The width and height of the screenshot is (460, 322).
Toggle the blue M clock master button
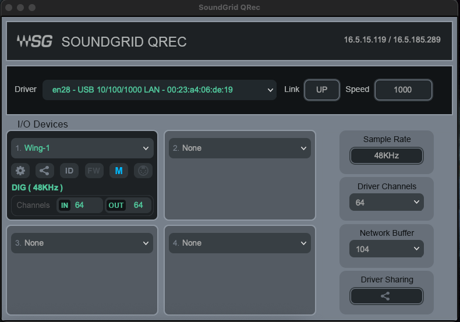(119, 171)
